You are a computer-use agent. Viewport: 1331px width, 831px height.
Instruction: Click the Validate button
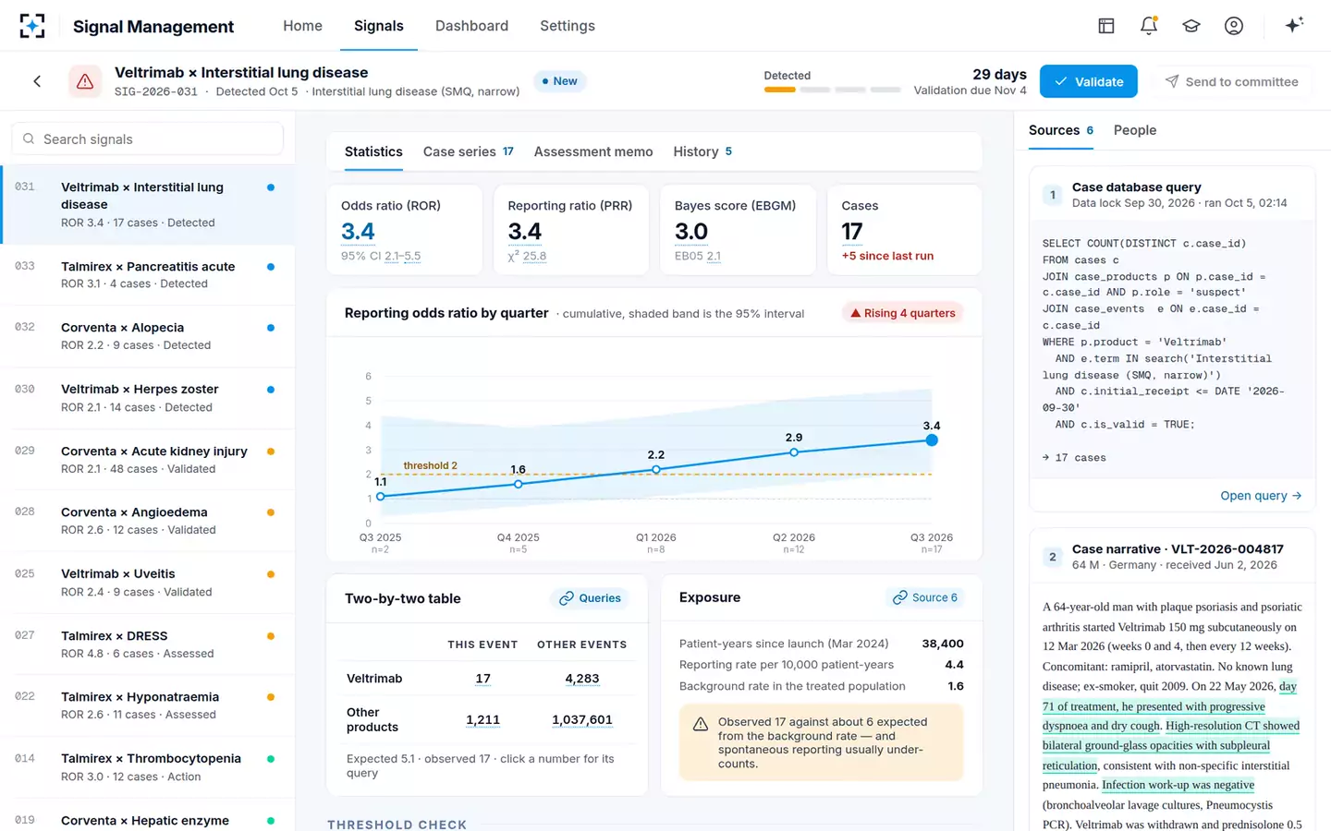point(1089,81)
